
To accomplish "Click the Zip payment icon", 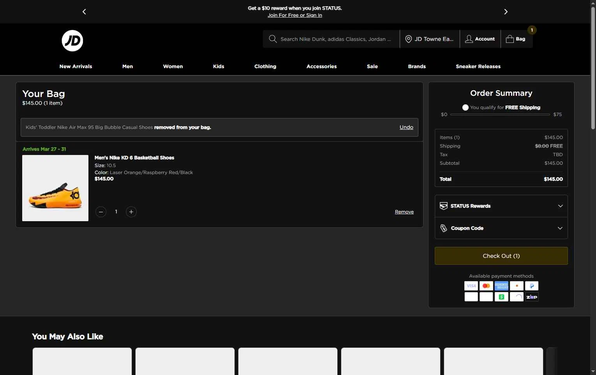I will [x=532, y=297].
